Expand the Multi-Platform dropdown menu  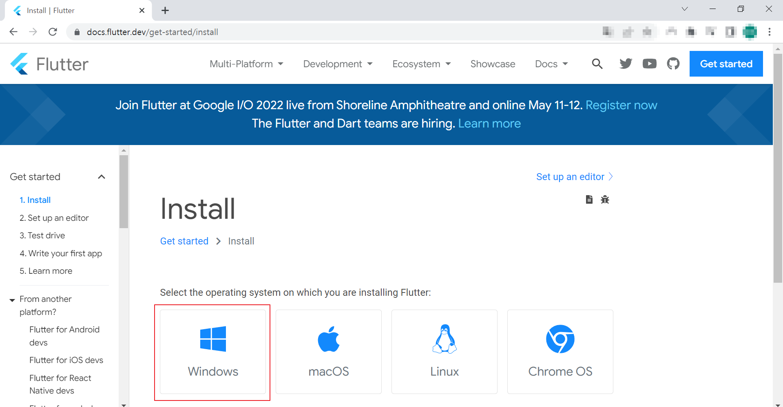click(x=246, y=64)
